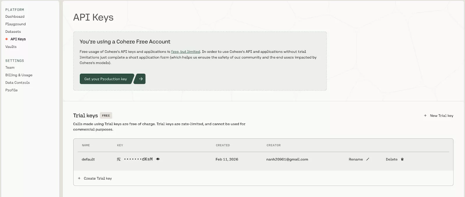Screen dimensions: 465x197
Task: Click the trash icon next to Delete
Action: click(x=402, y=159)
